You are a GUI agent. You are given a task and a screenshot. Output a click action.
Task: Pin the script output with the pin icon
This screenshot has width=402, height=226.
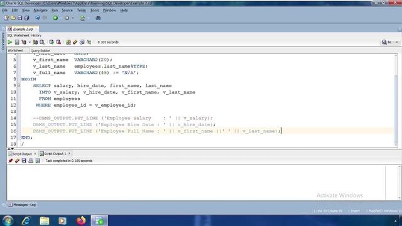click(x=10, y=161)
